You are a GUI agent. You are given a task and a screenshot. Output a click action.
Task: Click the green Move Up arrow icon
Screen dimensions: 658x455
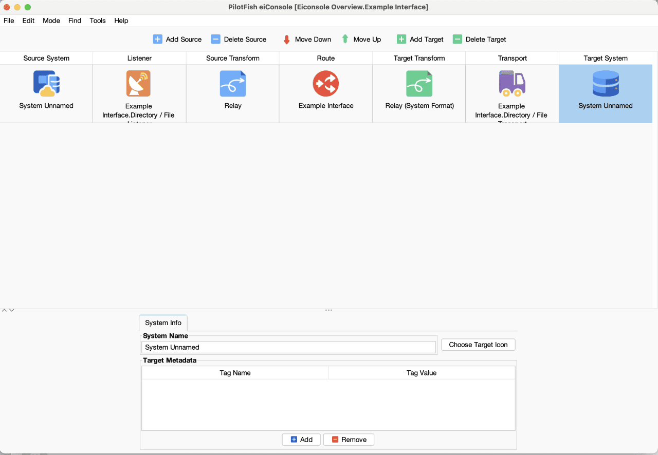345,39
